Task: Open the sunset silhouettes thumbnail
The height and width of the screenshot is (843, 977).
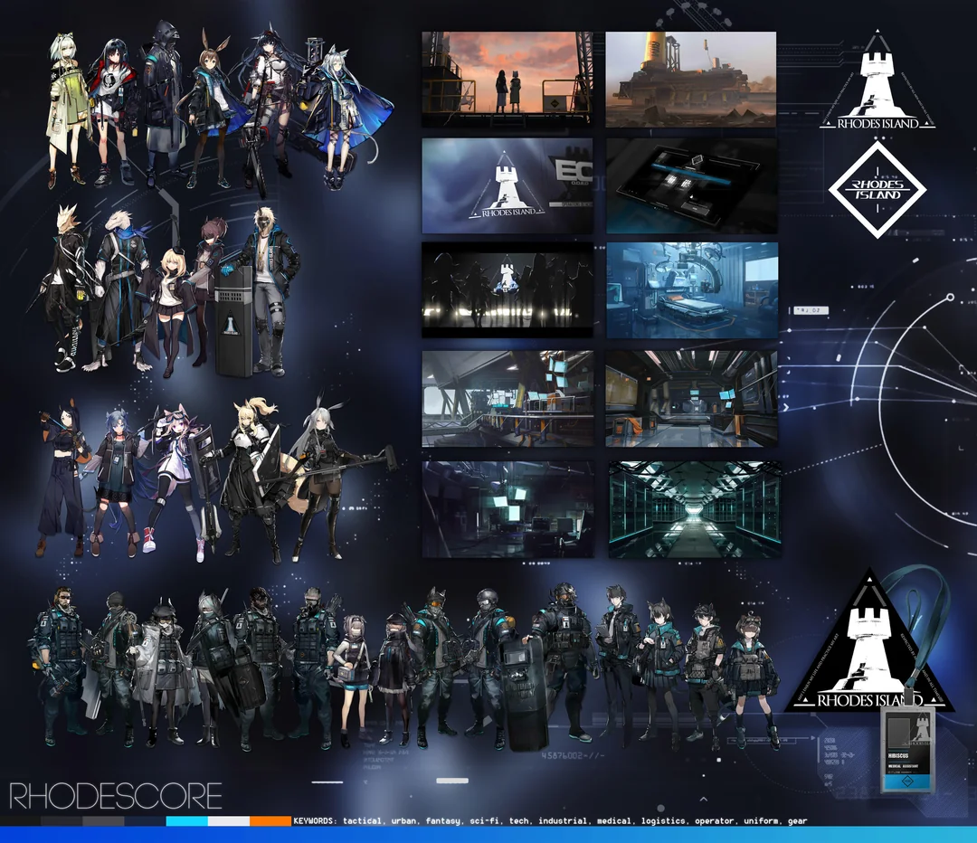Action: coord(507,80)
